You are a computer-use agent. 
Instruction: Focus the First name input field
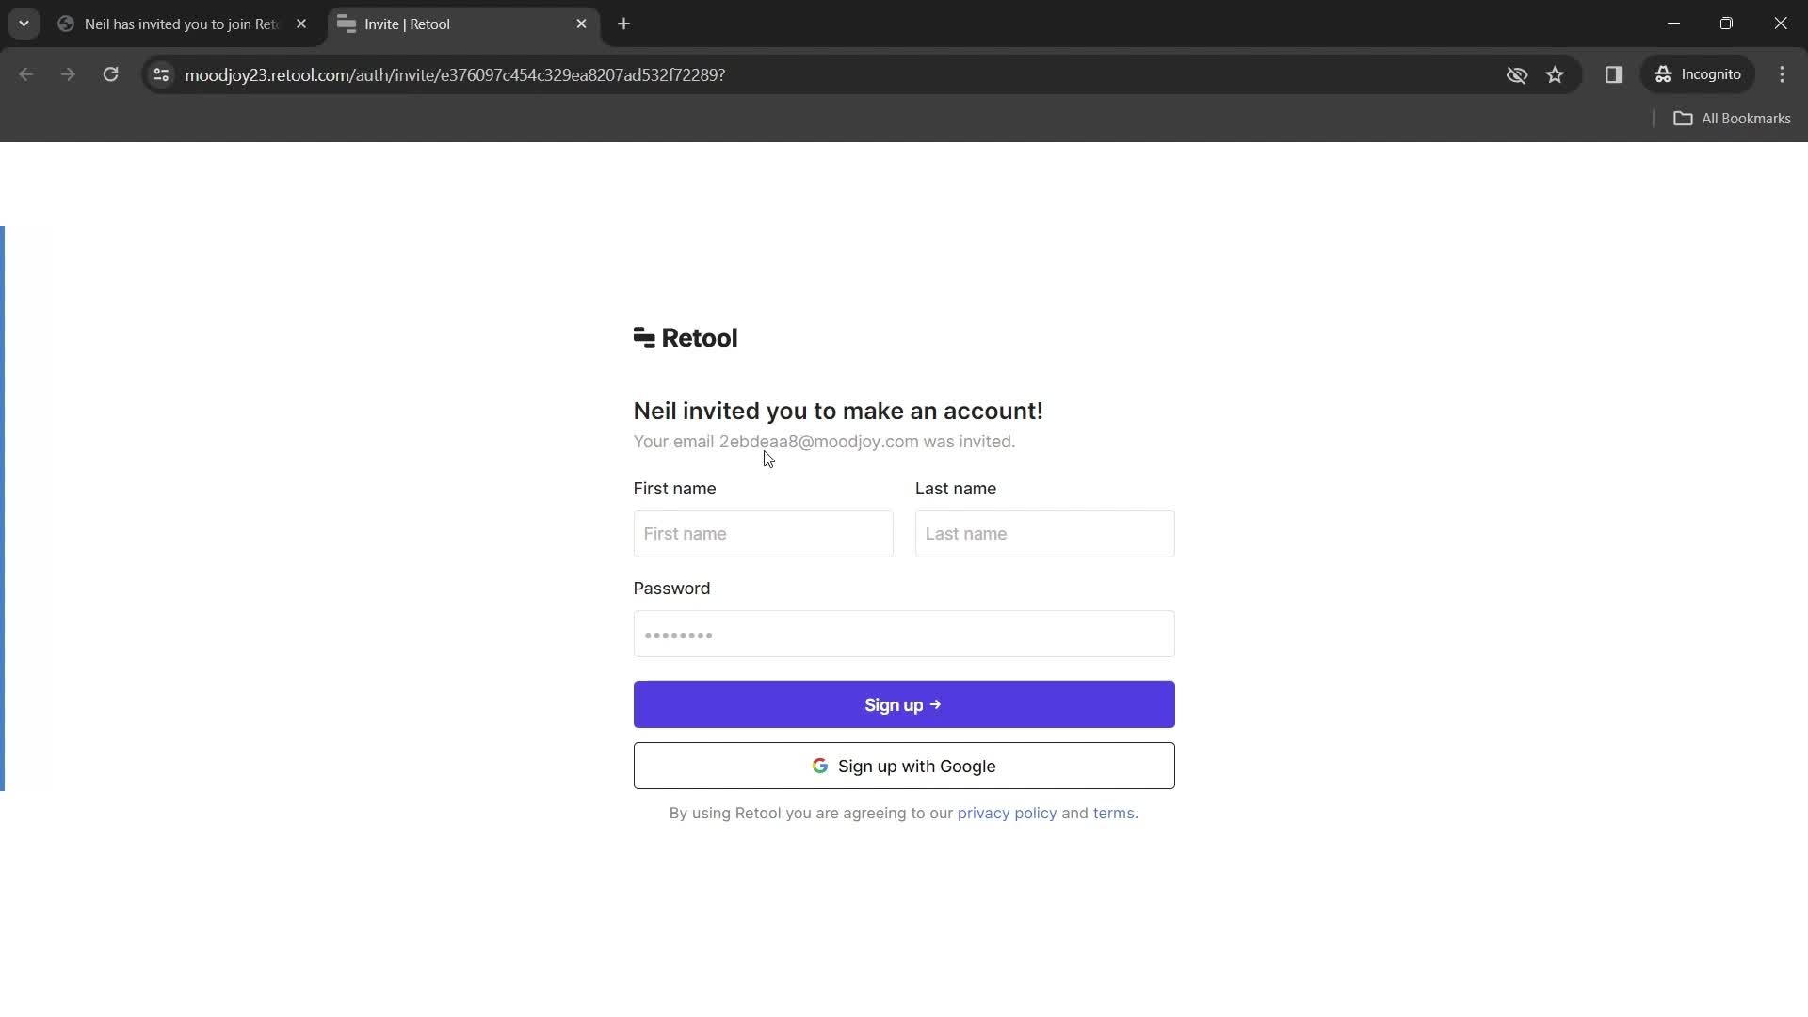pos(763,534)
